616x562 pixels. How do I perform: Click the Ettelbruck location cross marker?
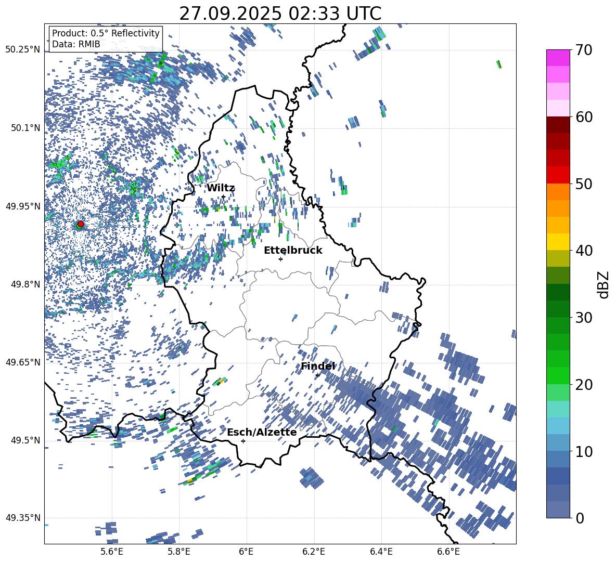280,259
